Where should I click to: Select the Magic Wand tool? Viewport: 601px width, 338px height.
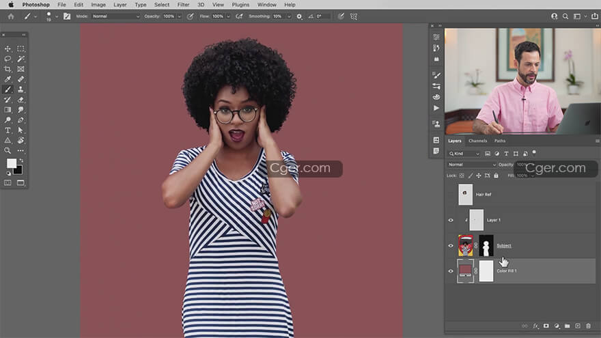coord(20,59)
